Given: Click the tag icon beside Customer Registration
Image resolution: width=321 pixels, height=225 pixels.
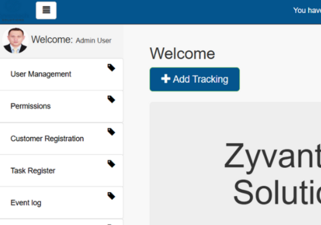Looking at the screenshot, I should 111,132.
